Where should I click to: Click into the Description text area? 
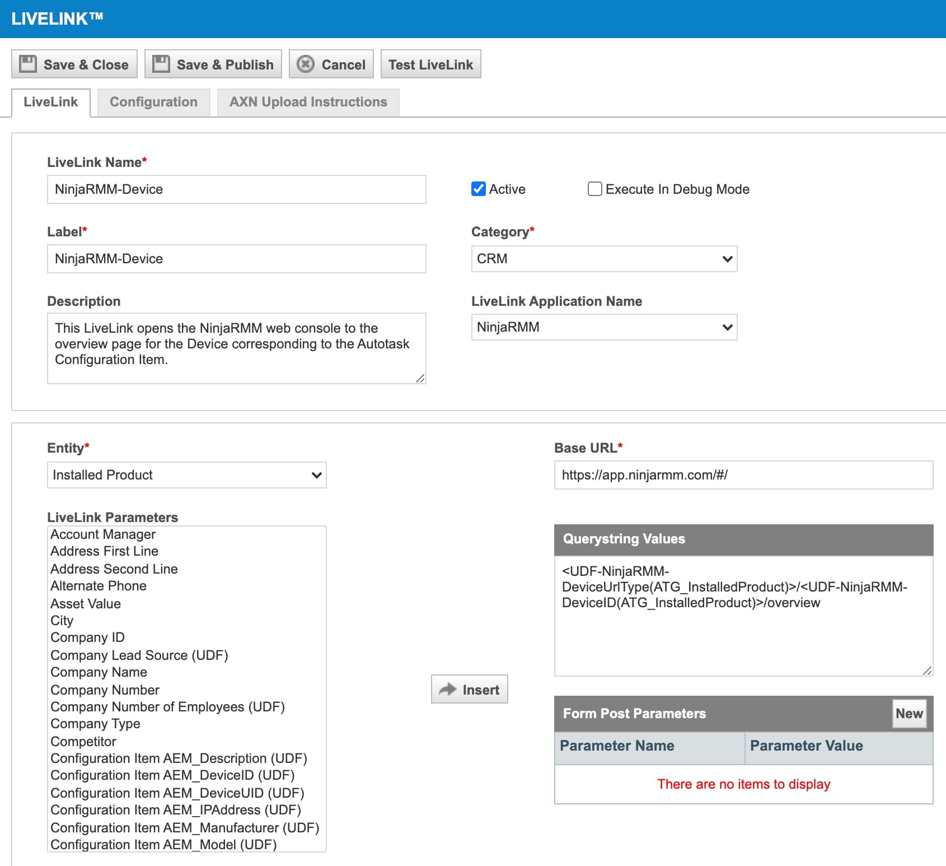tap(237, 348)
